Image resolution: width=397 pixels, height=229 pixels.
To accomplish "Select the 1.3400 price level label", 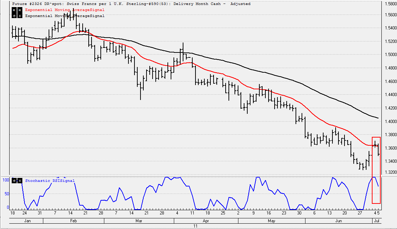I will [x=391, y=161].
